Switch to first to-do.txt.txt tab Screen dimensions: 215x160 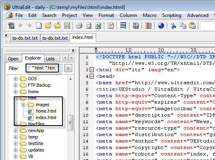[x=25, y=38]
